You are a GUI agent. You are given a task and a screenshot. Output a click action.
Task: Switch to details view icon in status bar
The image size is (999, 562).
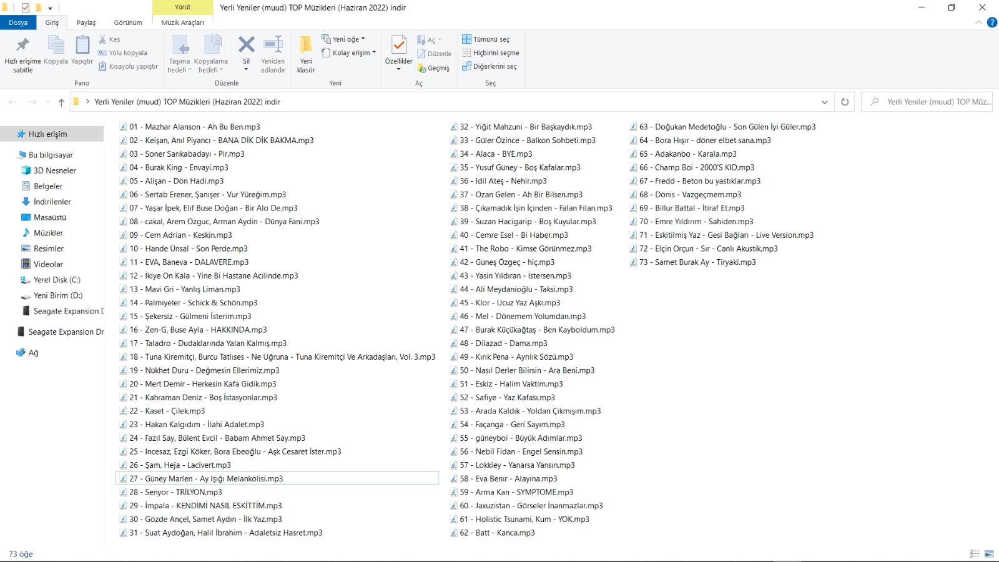(974, 554)
